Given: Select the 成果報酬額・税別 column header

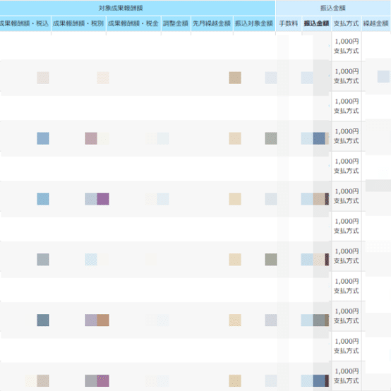Looking at the screenshot, I should [78, 23].
